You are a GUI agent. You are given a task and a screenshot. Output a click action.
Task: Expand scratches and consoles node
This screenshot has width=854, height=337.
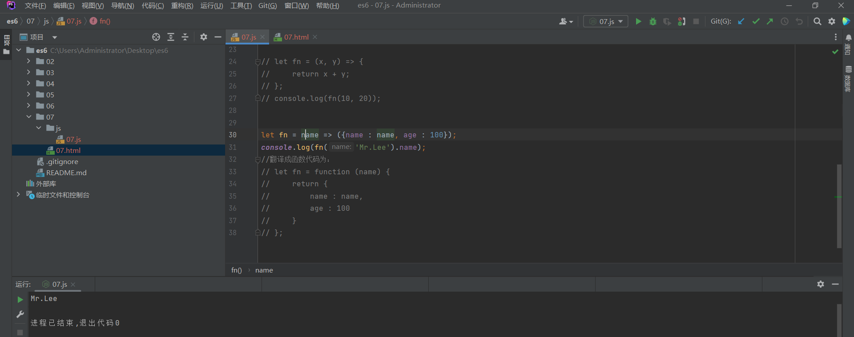pos(18,195)
